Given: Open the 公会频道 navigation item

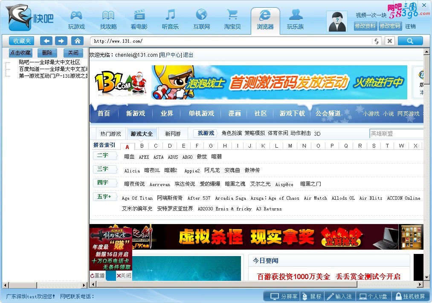Looking at the screenshot, I should pyautogui.click(x=328, y=114).
